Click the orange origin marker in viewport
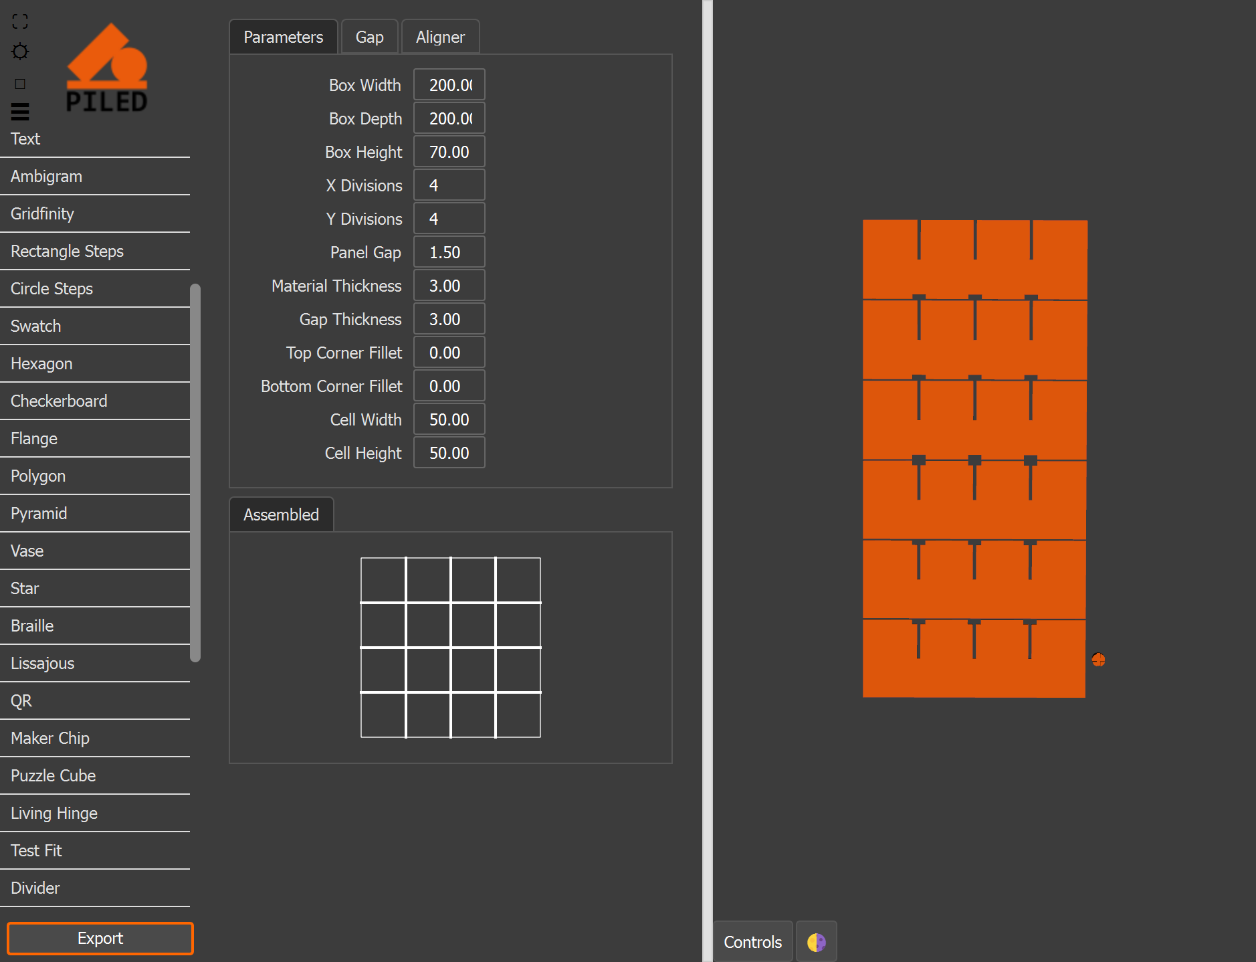Image resolution: width=1256 pixels, height=962 pixels. (x=1098, y=660)
